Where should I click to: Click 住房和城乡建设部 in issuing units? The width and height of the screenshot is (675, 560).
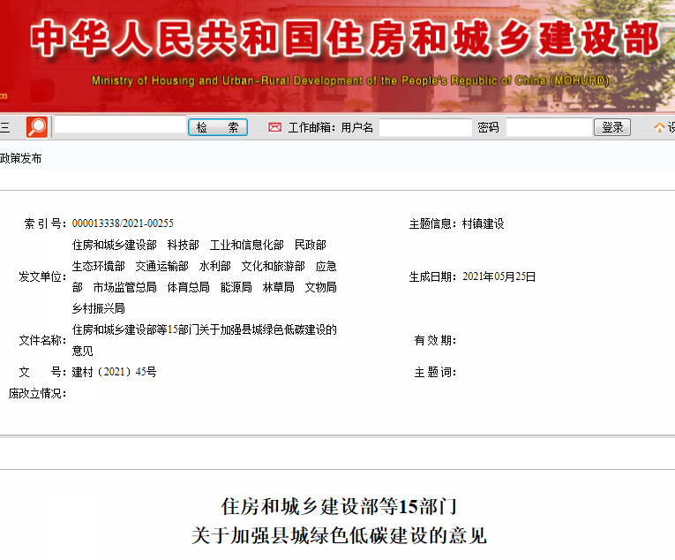click(x=115, y=245)
